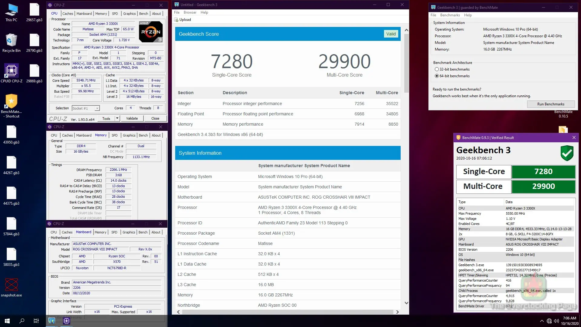The height and width of the screenshot is (327, 581).
Task: Switch to Geekbench from the taskbar icon
Action: pos(52,321)
